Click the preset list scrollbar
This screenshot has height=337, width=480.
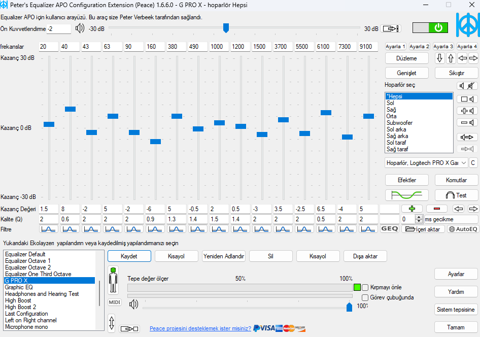(99, 293)
